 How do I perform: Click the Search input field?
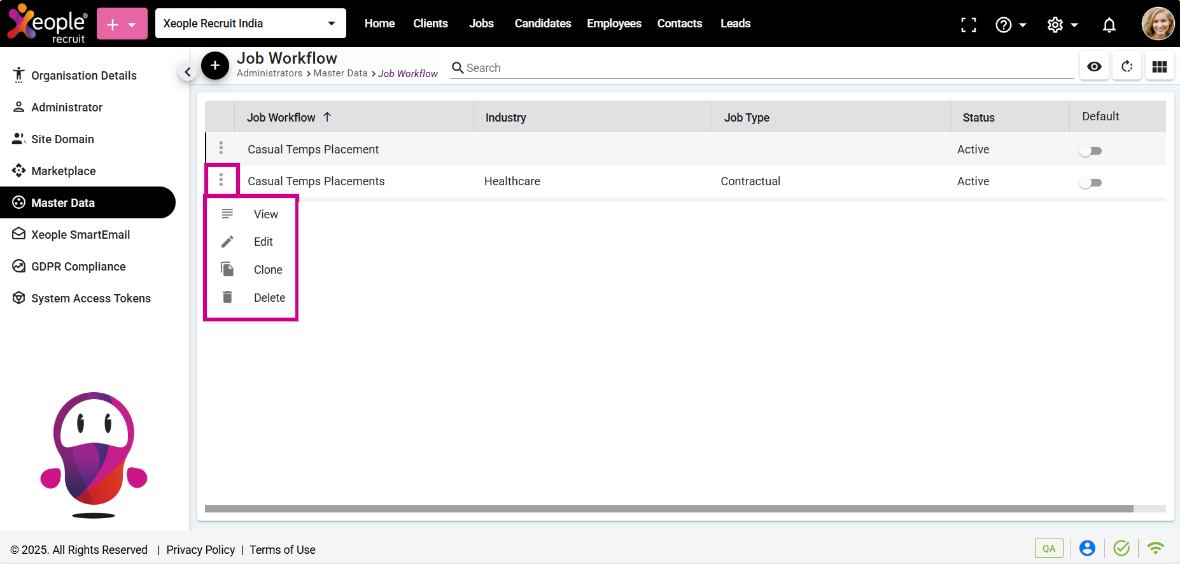[764, 68]
